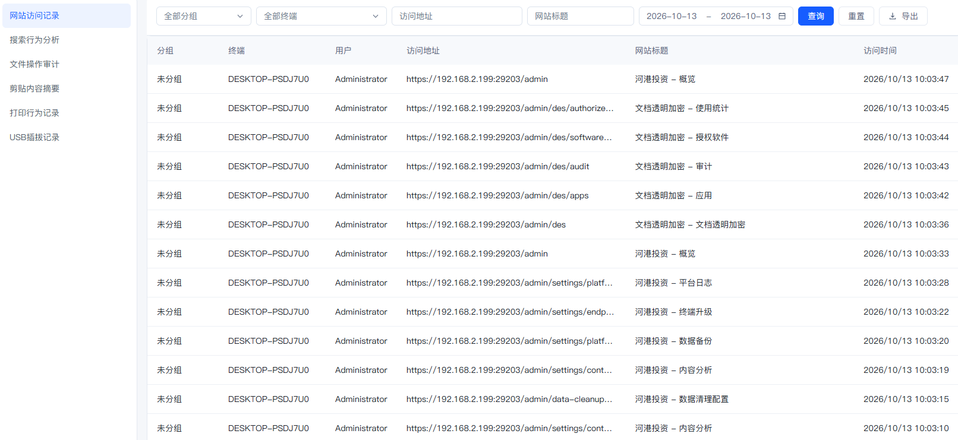958x440 pixels.
Task: Click the end date in range picker
Action: pyautogui.click(x=746, y=16)
